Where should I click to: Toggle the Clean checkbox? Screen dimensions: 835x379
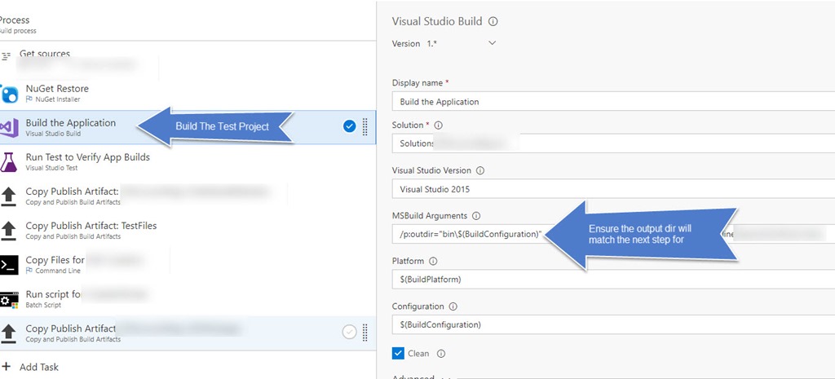click(x=398, y=354)
